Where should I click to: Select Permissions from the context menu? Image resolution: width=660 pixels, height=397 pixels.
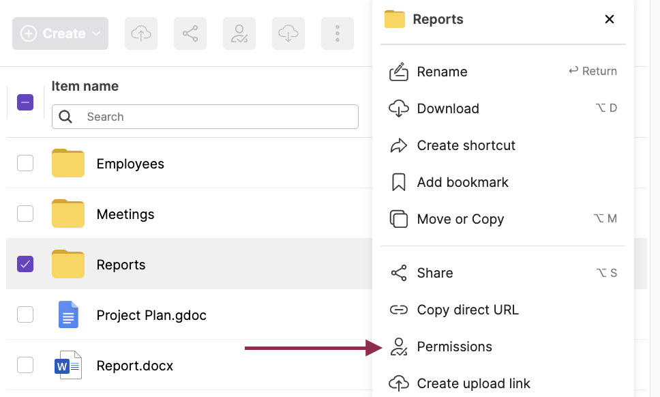pyautogui.click(x=454, y=347)
